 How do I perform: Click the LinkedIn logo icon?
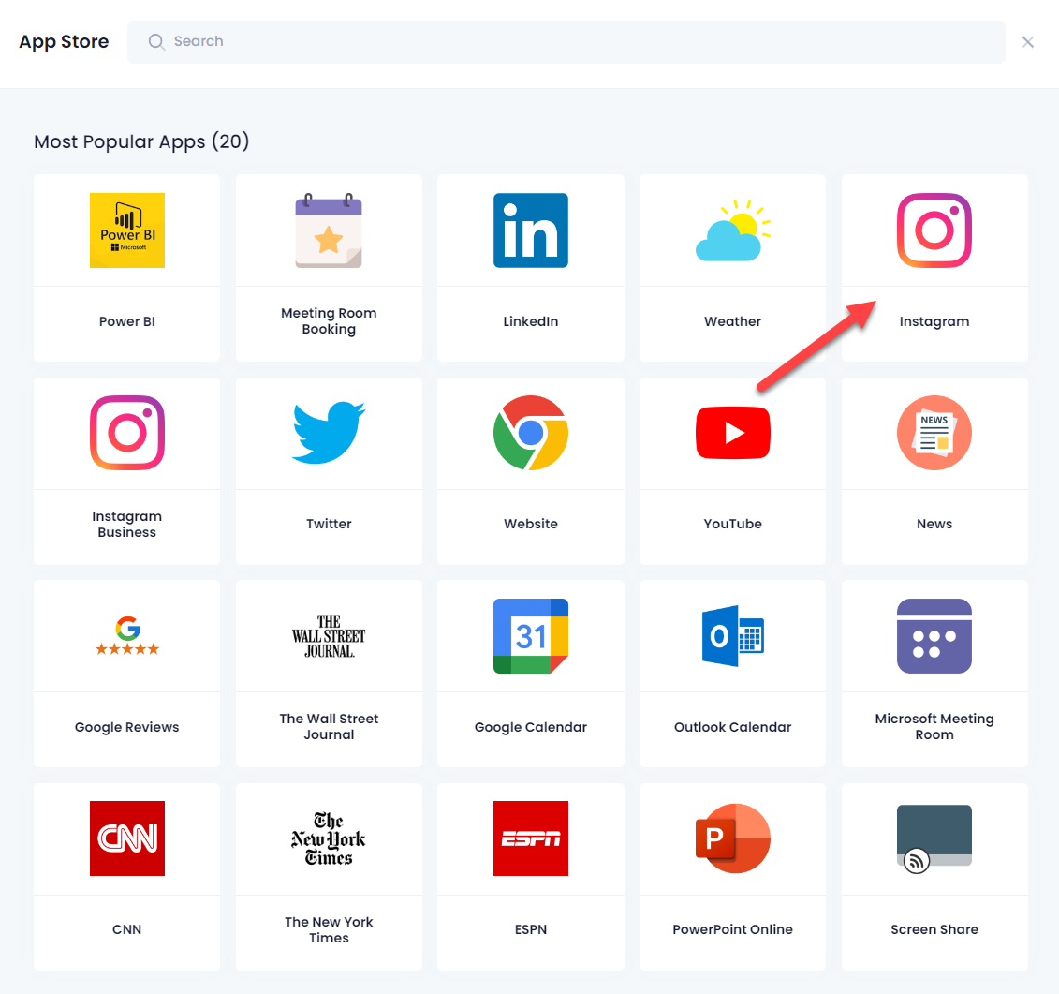coord(531,230)
